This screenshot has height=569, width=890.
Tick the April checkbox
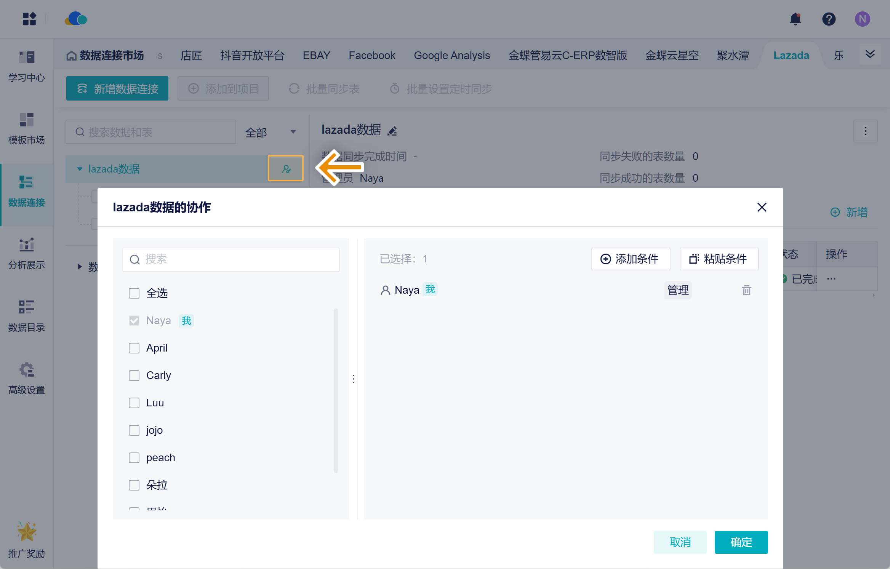point(134,348)
